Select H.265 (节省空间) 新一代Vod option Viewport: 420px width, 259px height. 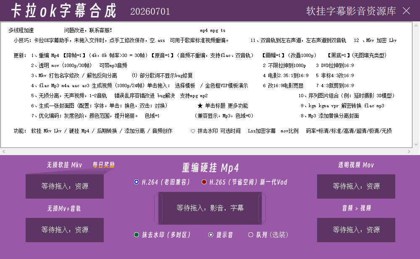coord(244,182)
